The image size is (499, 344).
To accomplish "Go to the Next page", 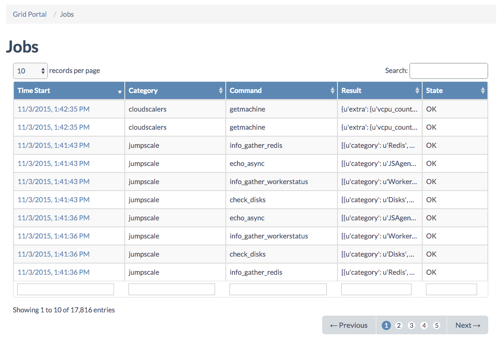I will click(x=467, y=325).
